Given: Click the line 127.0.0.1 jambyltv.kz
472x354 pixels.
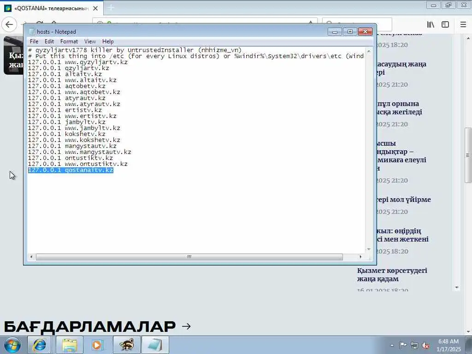Looking at the screenshot, I should pyautogui.click(x=66, y=122).
